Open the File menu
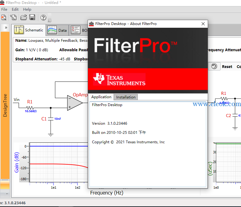This screenshot has width=241, height=207. (x=4, y=9)
